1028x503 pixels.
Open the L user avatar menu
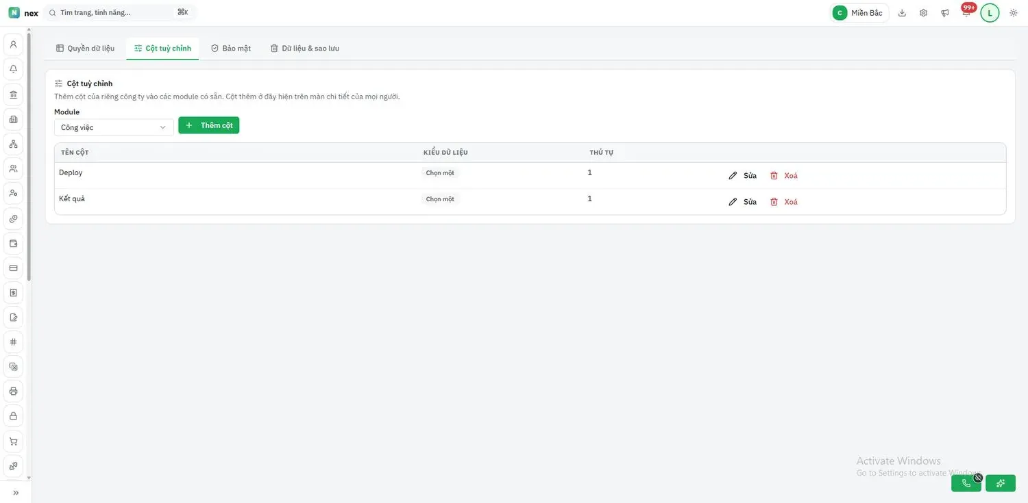990,13
